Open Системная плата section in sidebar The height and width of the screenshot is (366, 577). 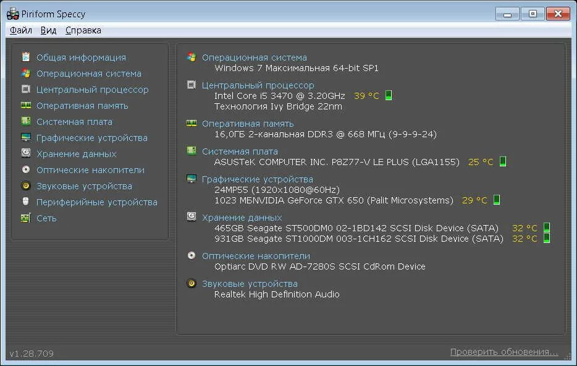click(x=74, y=122)
